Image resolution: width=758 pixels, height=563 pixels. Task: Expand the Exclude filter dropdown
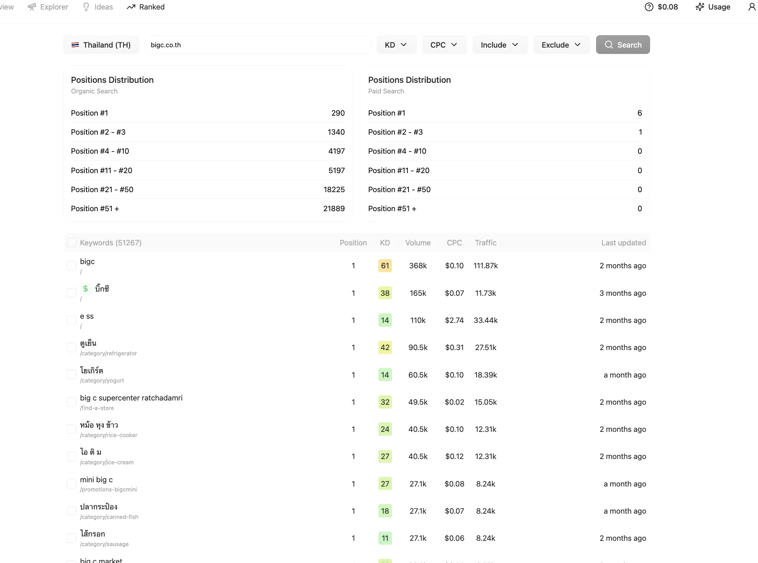point(562,45)
